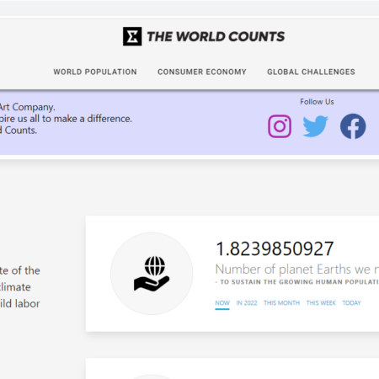Screen dimensions: 379x379
Task: Switch counter to IN 2022
Action: tap(247, 303)
